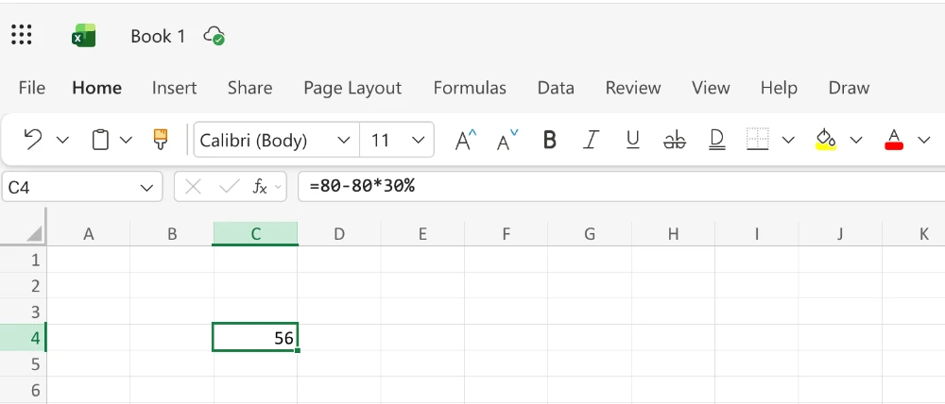The height and width of the screenshot is (404, 945).
Task: Toggle Bold formatting
Action: pos(549,140)
